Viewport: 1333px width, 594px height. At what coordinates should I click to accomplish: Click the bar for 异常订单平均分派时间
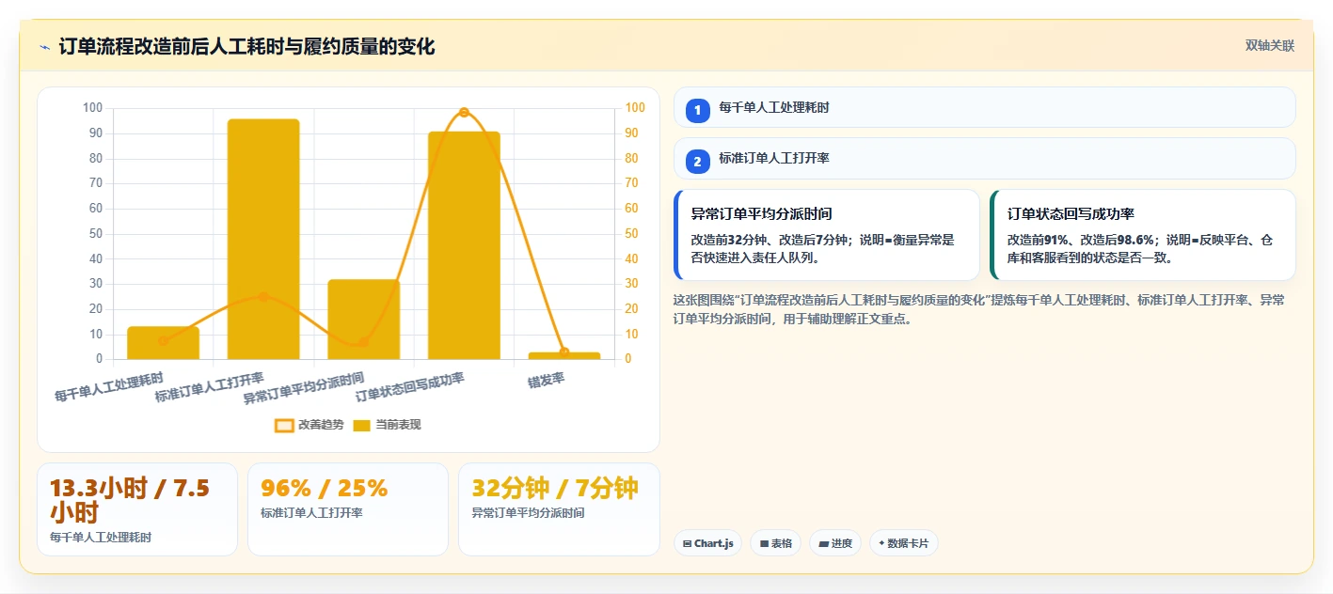[x=363, y=320]
